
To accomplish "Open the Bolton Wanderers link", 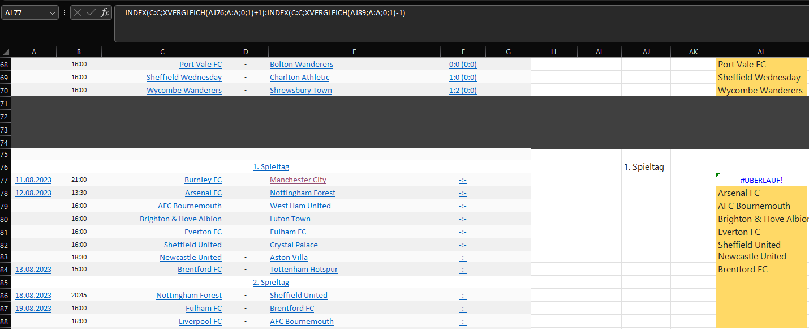I will tap(302, 65).
